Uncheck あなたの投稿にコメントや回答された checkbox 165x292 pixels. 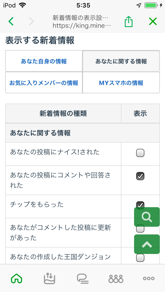point(140,176)
